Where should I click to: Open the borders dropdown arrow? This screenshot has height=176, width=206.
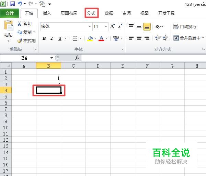[81, 38]
